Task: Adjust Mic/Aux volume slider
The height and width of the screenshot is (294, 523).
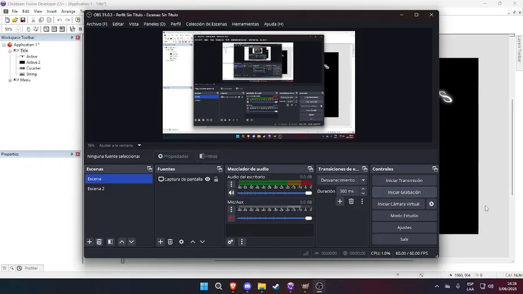Action: (x=274, y=218)
